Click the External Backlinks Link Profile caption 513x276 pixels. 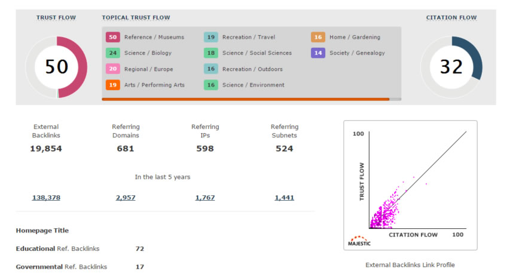[x=410, y=265]
